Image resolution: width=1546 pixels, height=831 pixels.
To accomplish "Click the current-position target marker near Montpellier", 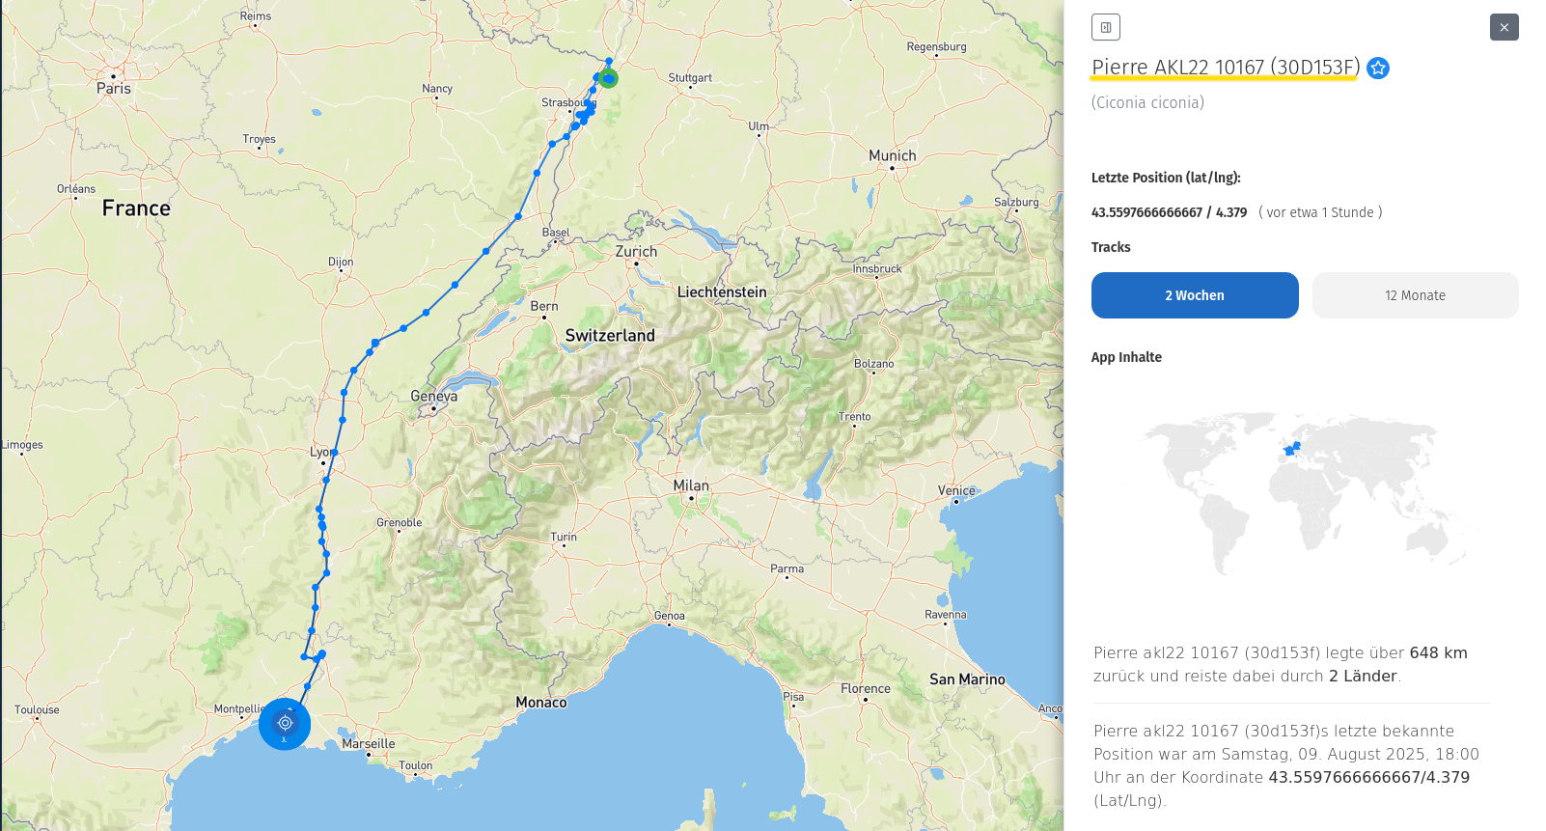I will coord(285,723).
